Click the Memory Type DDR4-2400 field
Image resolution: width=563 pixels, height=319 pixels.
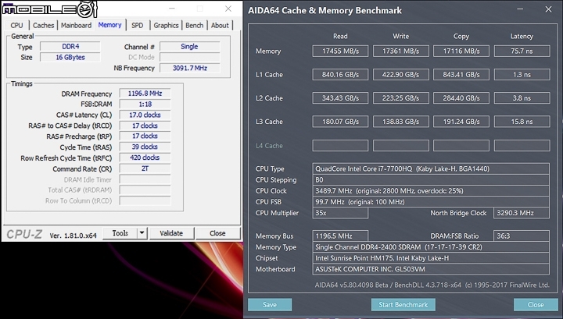431,247
